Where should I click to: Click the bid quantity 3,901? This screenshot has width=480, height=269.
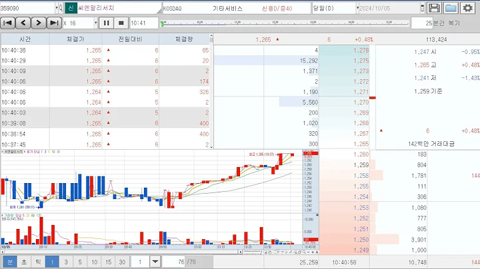(419, 240)
